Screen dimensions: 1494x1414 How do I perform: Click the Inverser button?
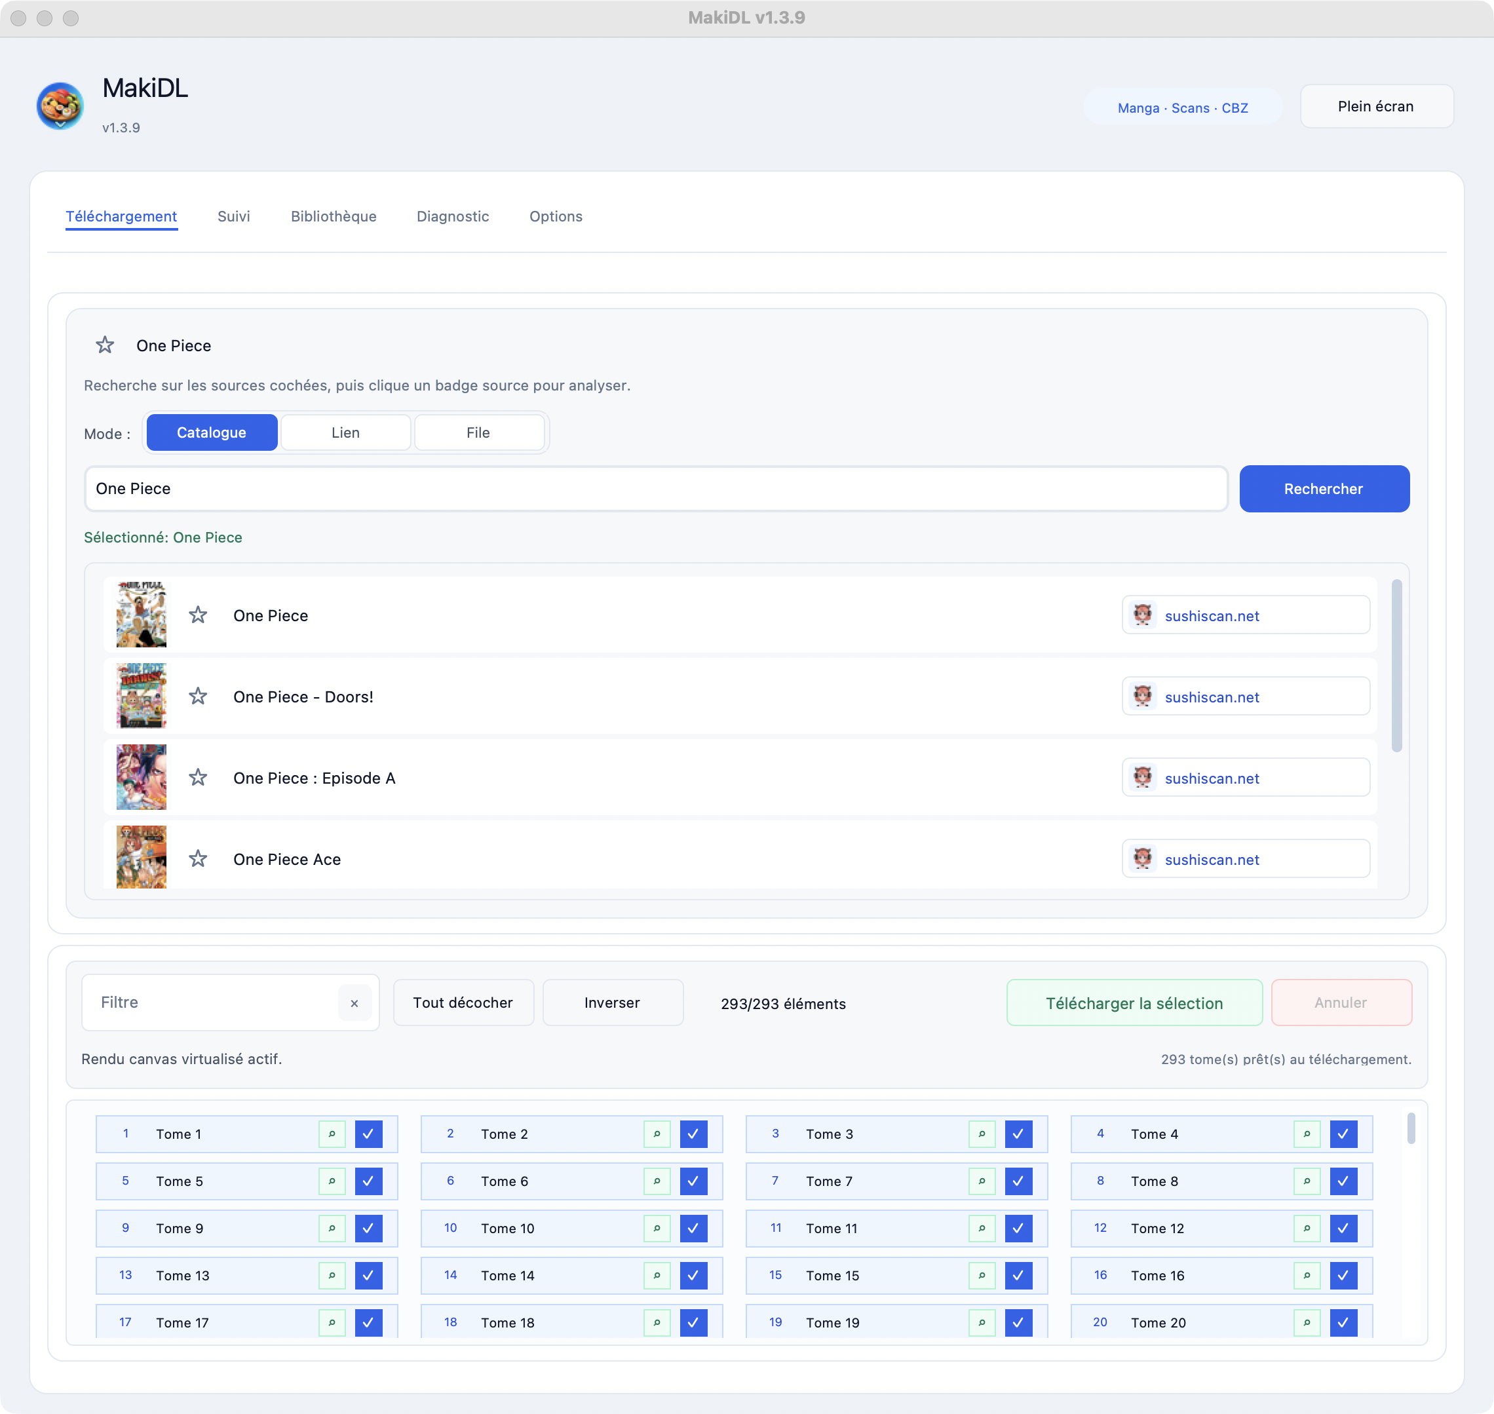coord(613,1003)
